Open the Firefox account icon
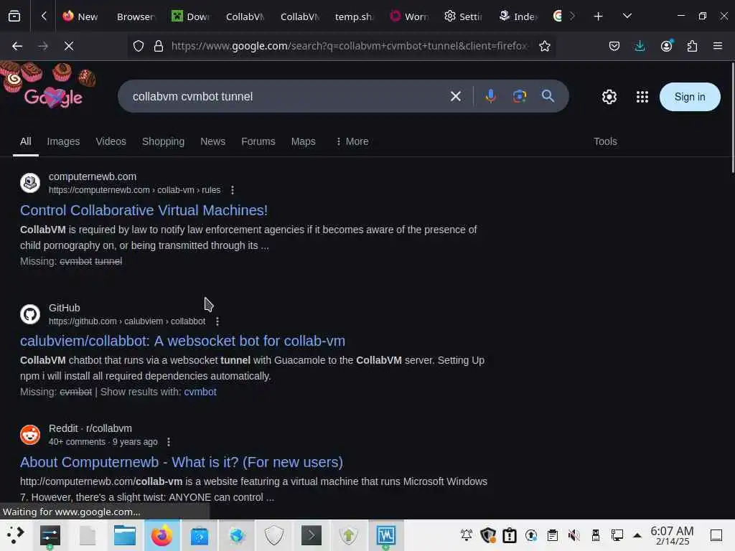 666,46
